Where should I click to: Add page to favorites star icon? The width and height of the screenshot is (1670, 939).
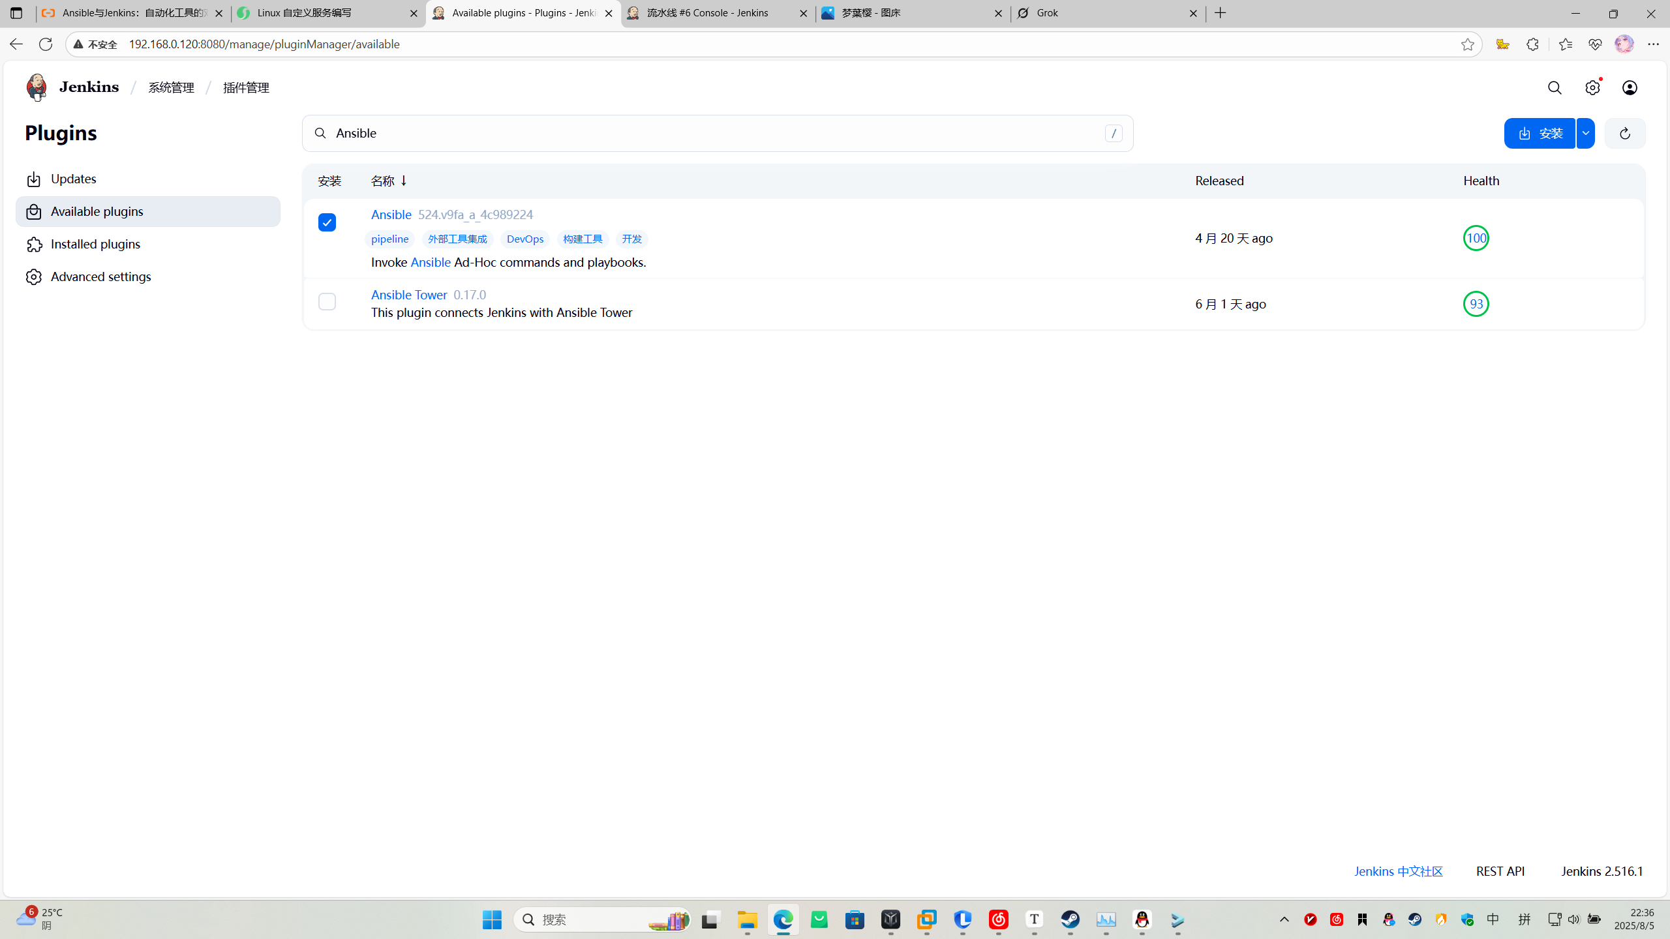[x=1467, y=44]
